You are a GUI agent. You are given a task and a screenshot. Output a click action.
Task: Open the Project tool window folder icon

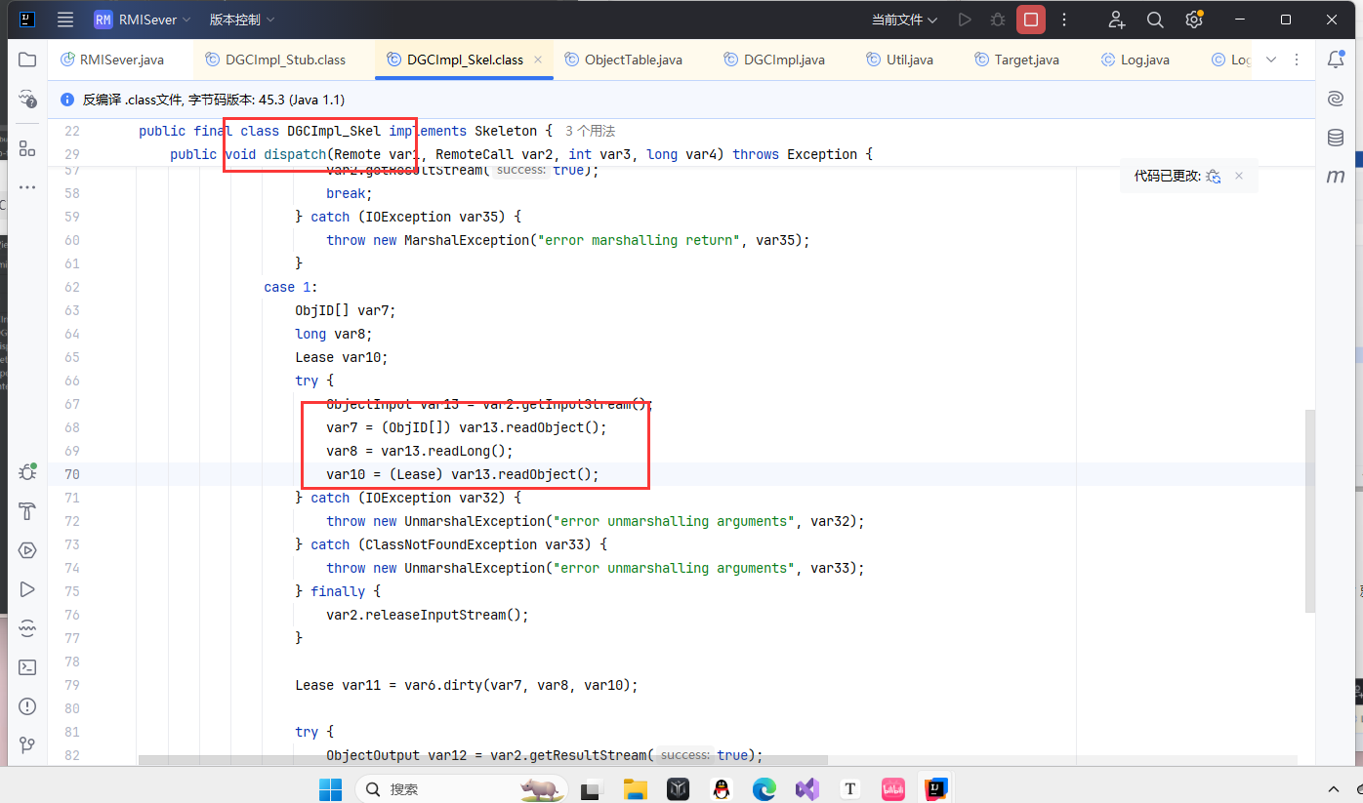27,60
